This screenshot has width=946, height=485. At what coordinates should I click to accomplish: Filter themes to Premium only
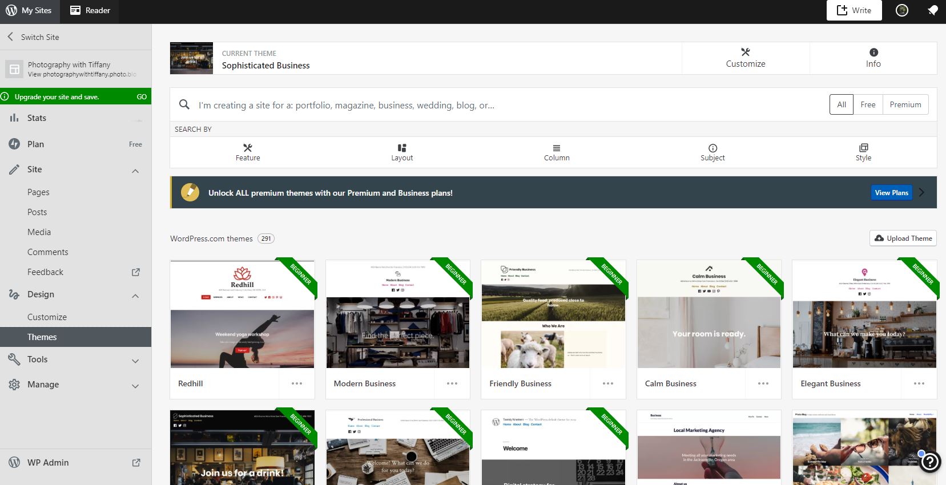pyautogui.click(x=905, y=104)
